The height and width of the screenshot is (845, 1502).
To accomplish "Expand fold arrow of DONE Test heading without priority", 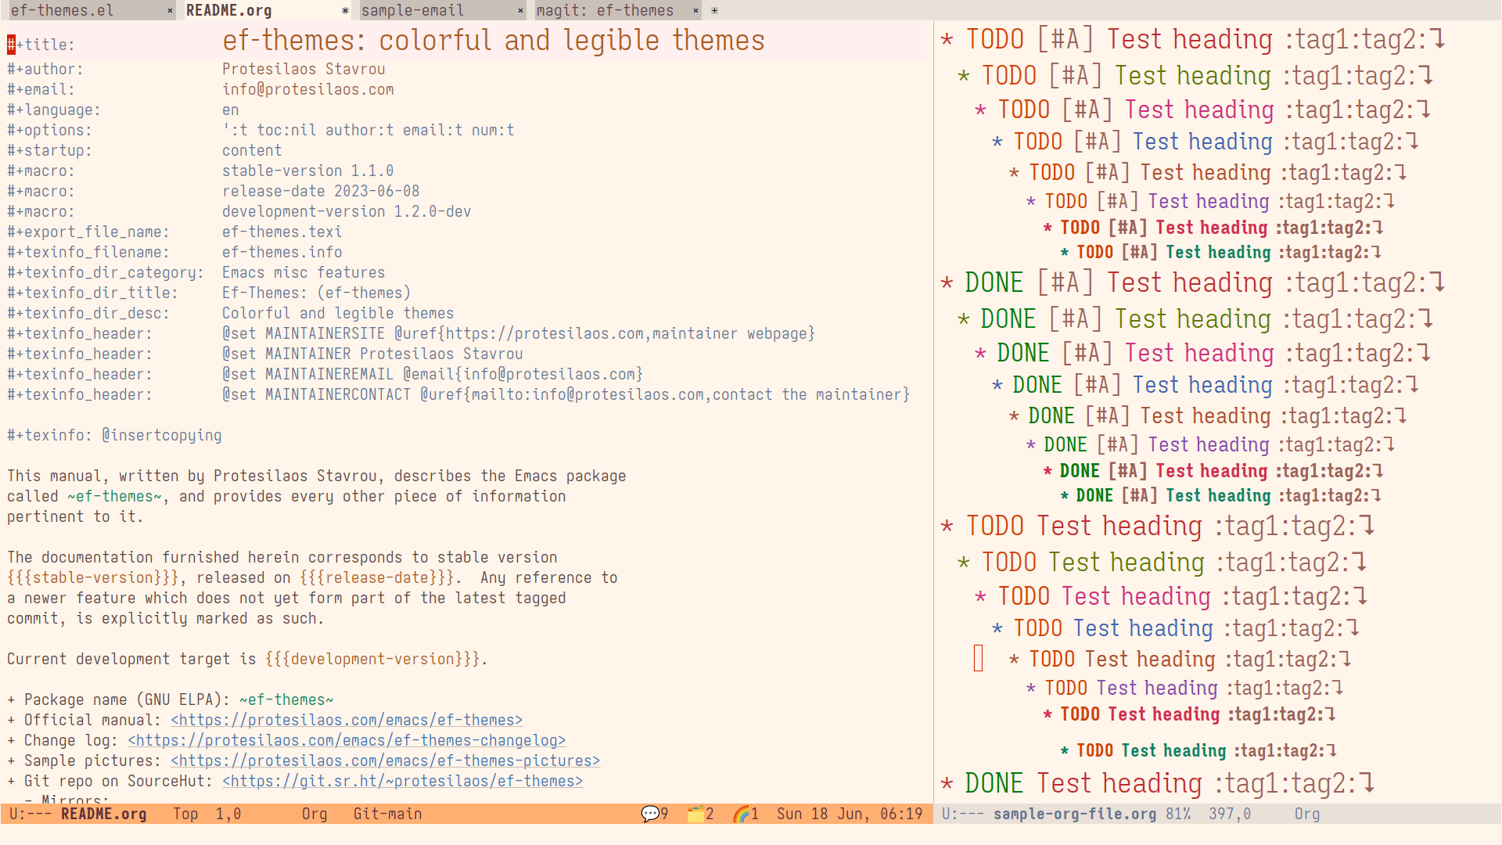I will pyautogui.click(x=1367, y=783).
